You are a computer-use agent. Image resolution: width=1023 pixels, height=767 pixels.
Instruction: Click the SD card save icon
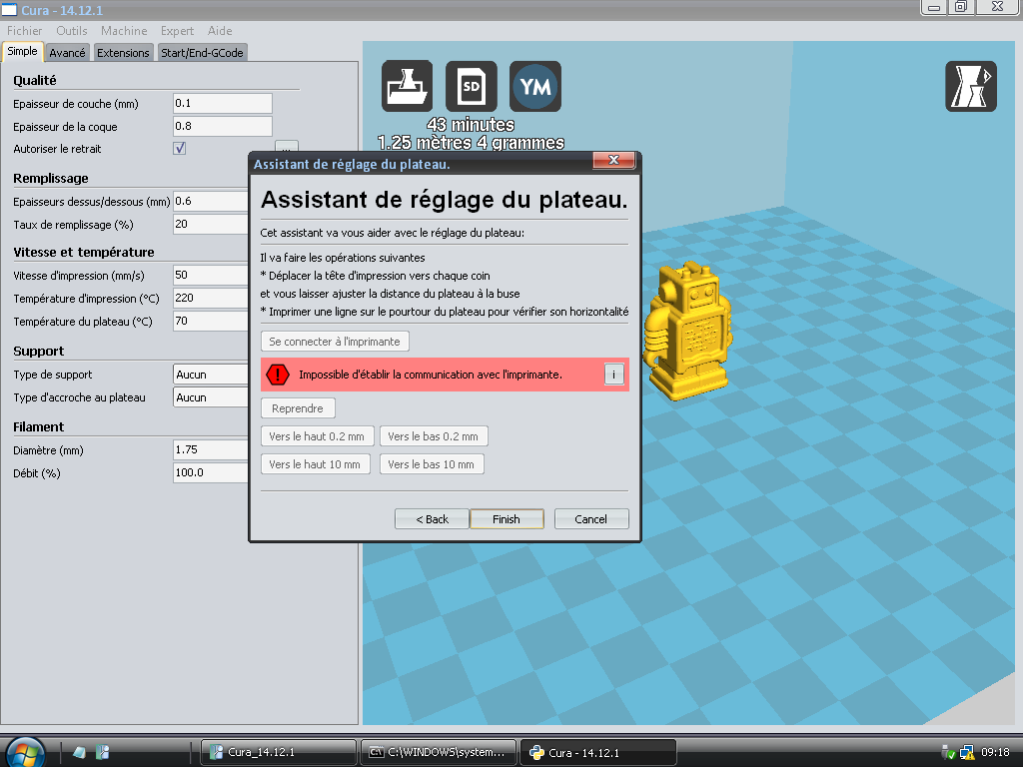coord(472,86)
